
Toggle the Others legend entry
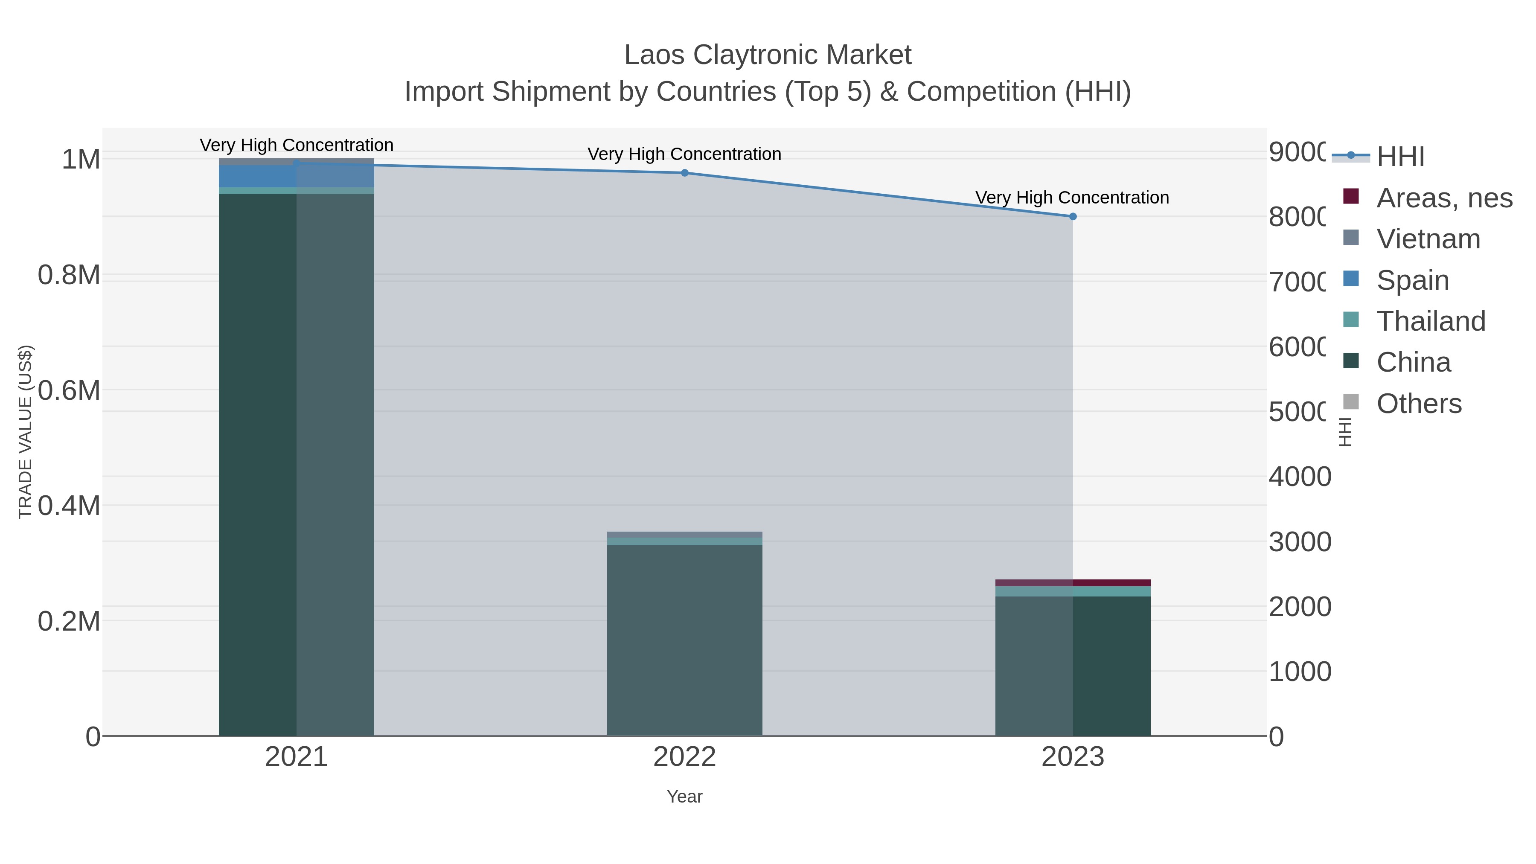click(1402, 403)
